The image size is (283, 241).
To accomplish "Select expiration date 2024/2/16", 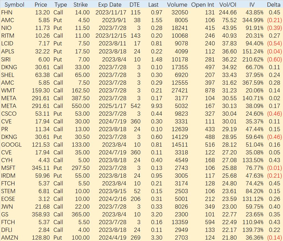I will tap(112, 199).
